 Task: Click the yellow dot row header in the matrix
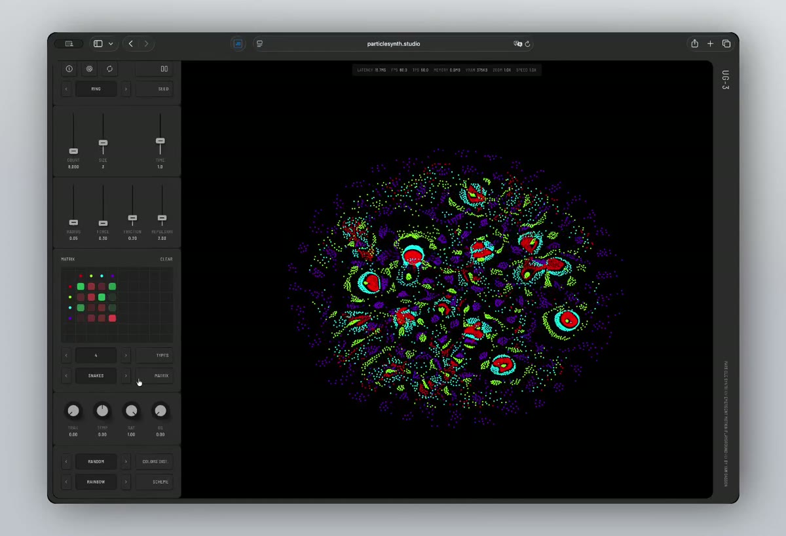point(70,297)
